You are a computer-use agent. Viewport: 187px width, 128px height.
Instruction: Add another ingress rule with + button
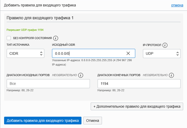point(137,106)
